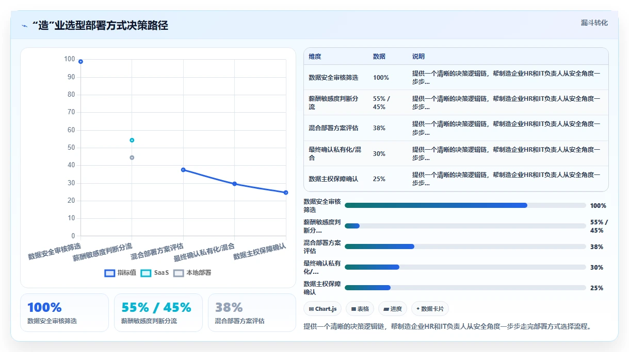Toggle the SaaS legend item

point(155,273)
